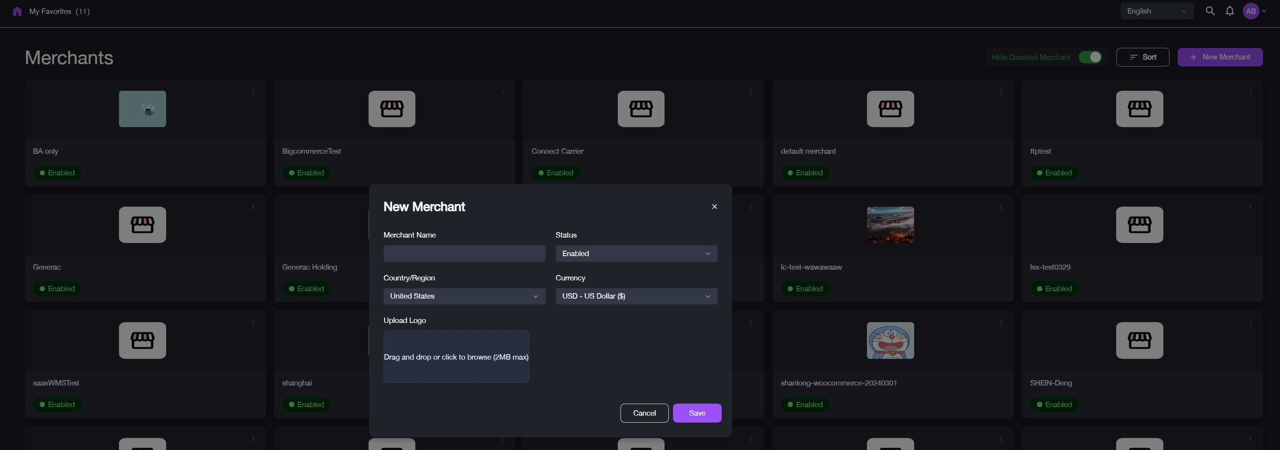The image size is (1280, 450).
Task: Open the three-dot menu on BigcommerceTest card
Action: pyautogui.click(x=502, y=92)
